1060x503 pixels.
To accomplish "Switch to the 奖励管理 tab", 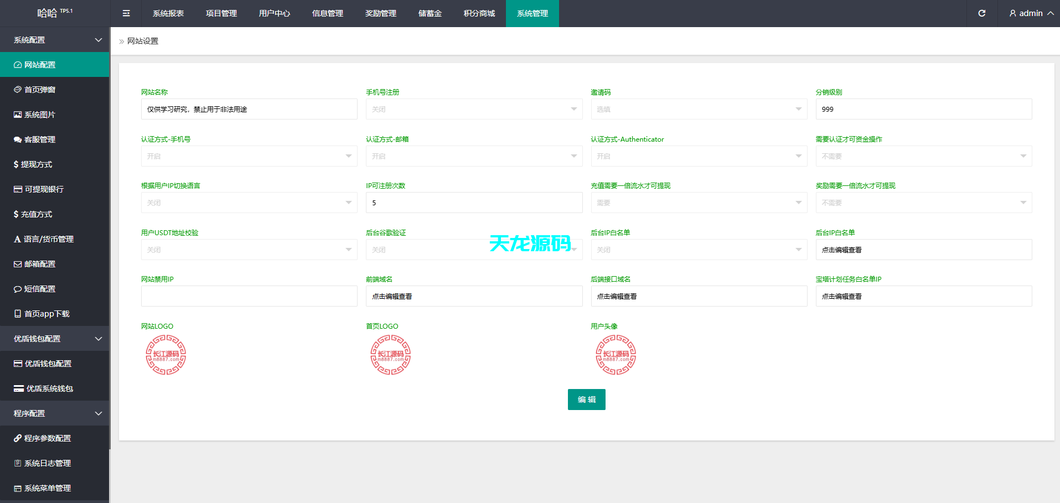I will tap(381, 13).
